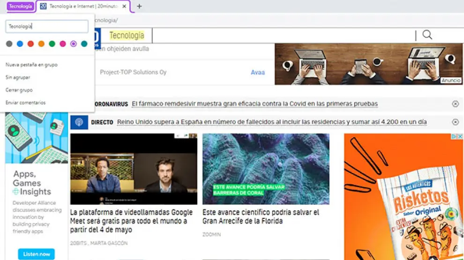Open a new browser tab with plus button
The width and height of the screenshot is (464, 260).
click(139, 7)
